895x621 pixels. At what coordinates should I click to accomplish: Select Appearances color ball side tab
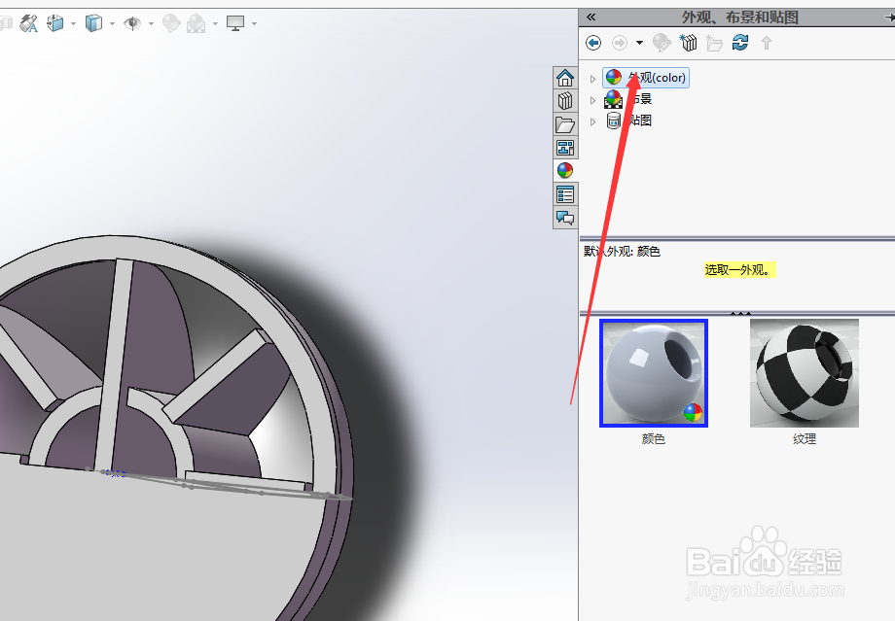coord(565,170)
